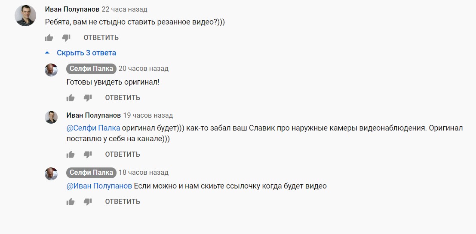Like the reply 'Готовы увидеть оригинал!'

[71, 97]
